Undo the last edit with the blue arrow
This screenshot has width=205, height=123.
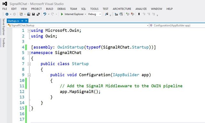[45, 14]
